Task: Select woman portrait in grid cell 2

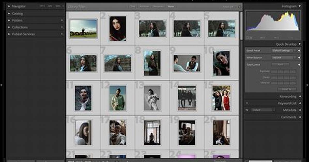Action: [118, 29]
